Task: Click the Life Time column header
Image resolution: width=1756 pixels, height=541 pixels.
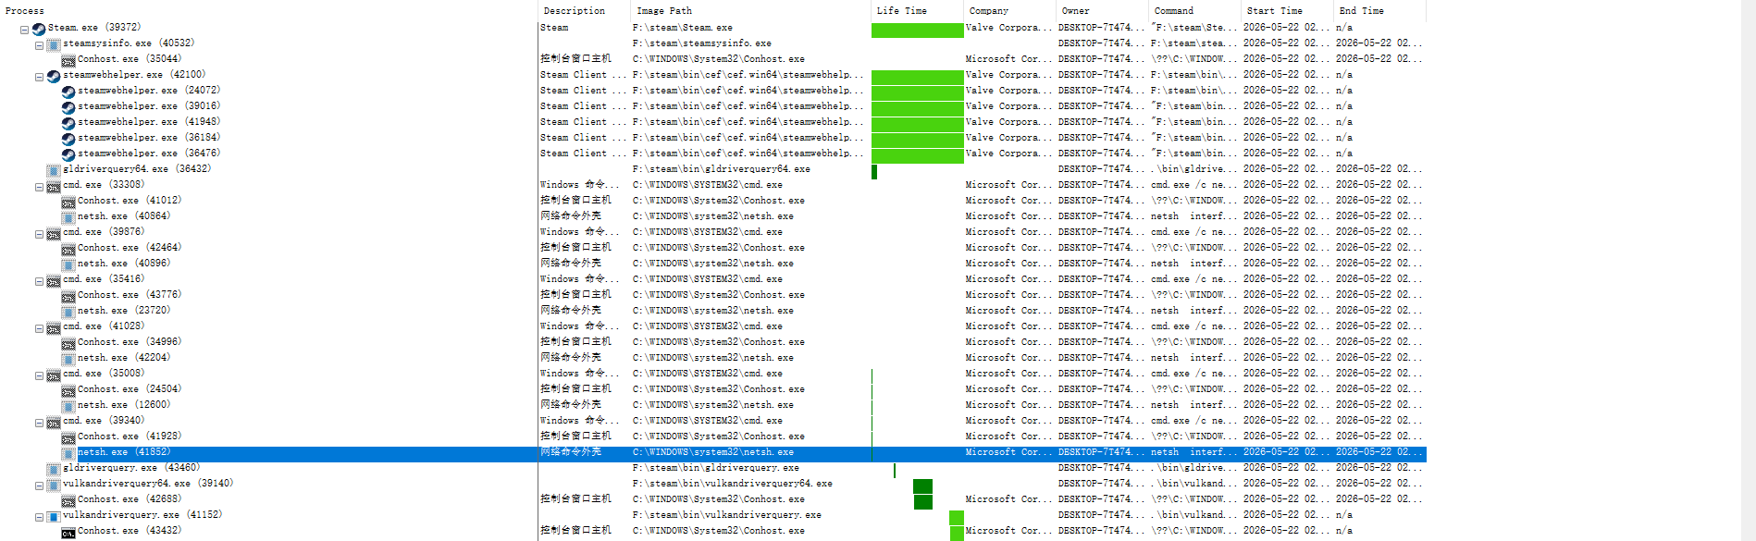Action: pos(917,11)
